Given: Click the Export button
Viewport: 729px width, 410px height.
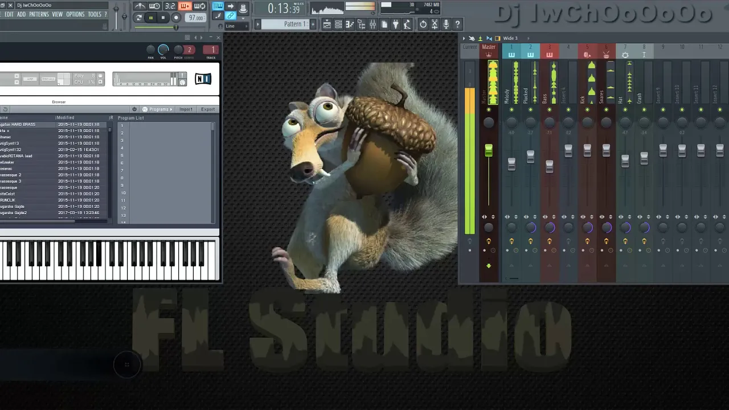Looking at the screenshot, I should pos(208,109).
